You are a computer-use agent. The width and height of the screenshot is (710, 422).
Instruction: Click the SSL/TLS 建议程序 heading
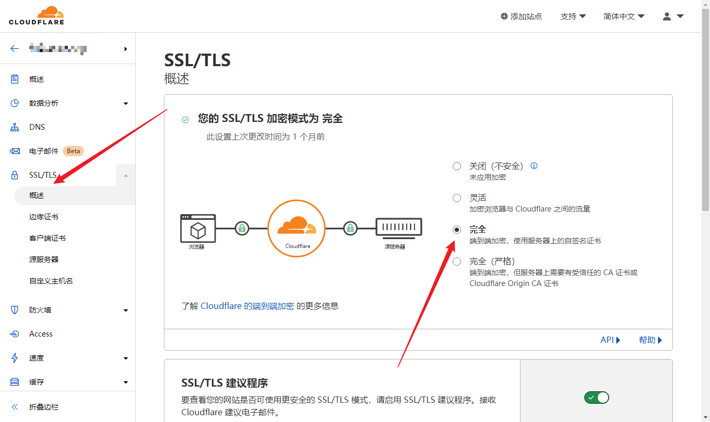pos(224,383)
